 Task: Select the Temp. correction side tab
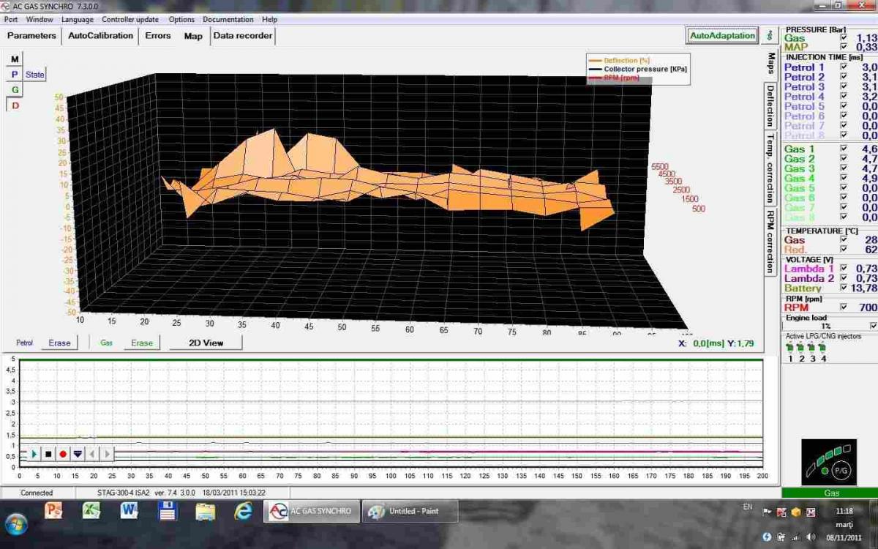click(x=770, y=168)
